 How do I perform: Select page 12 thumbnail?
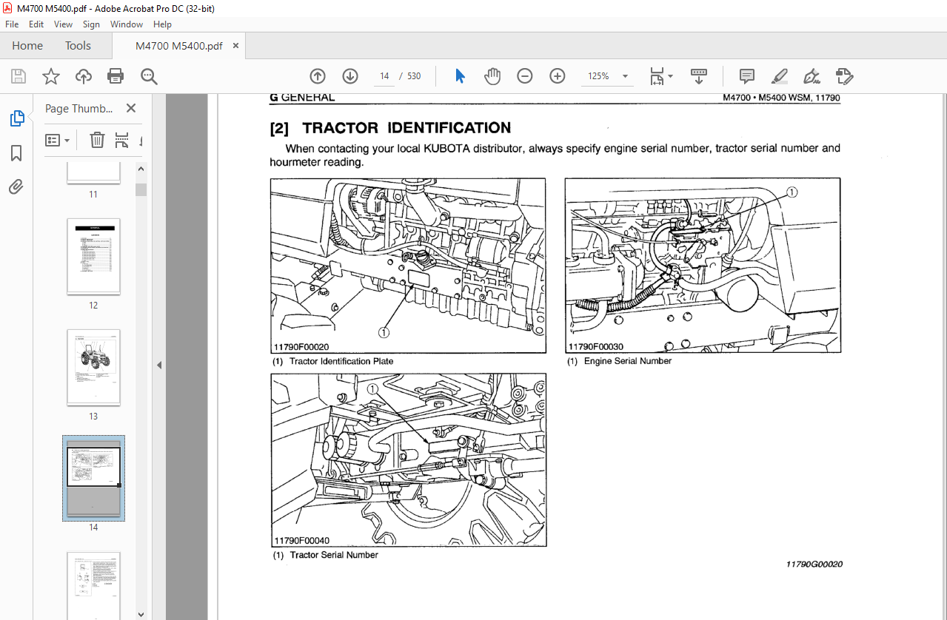point(93,257)
